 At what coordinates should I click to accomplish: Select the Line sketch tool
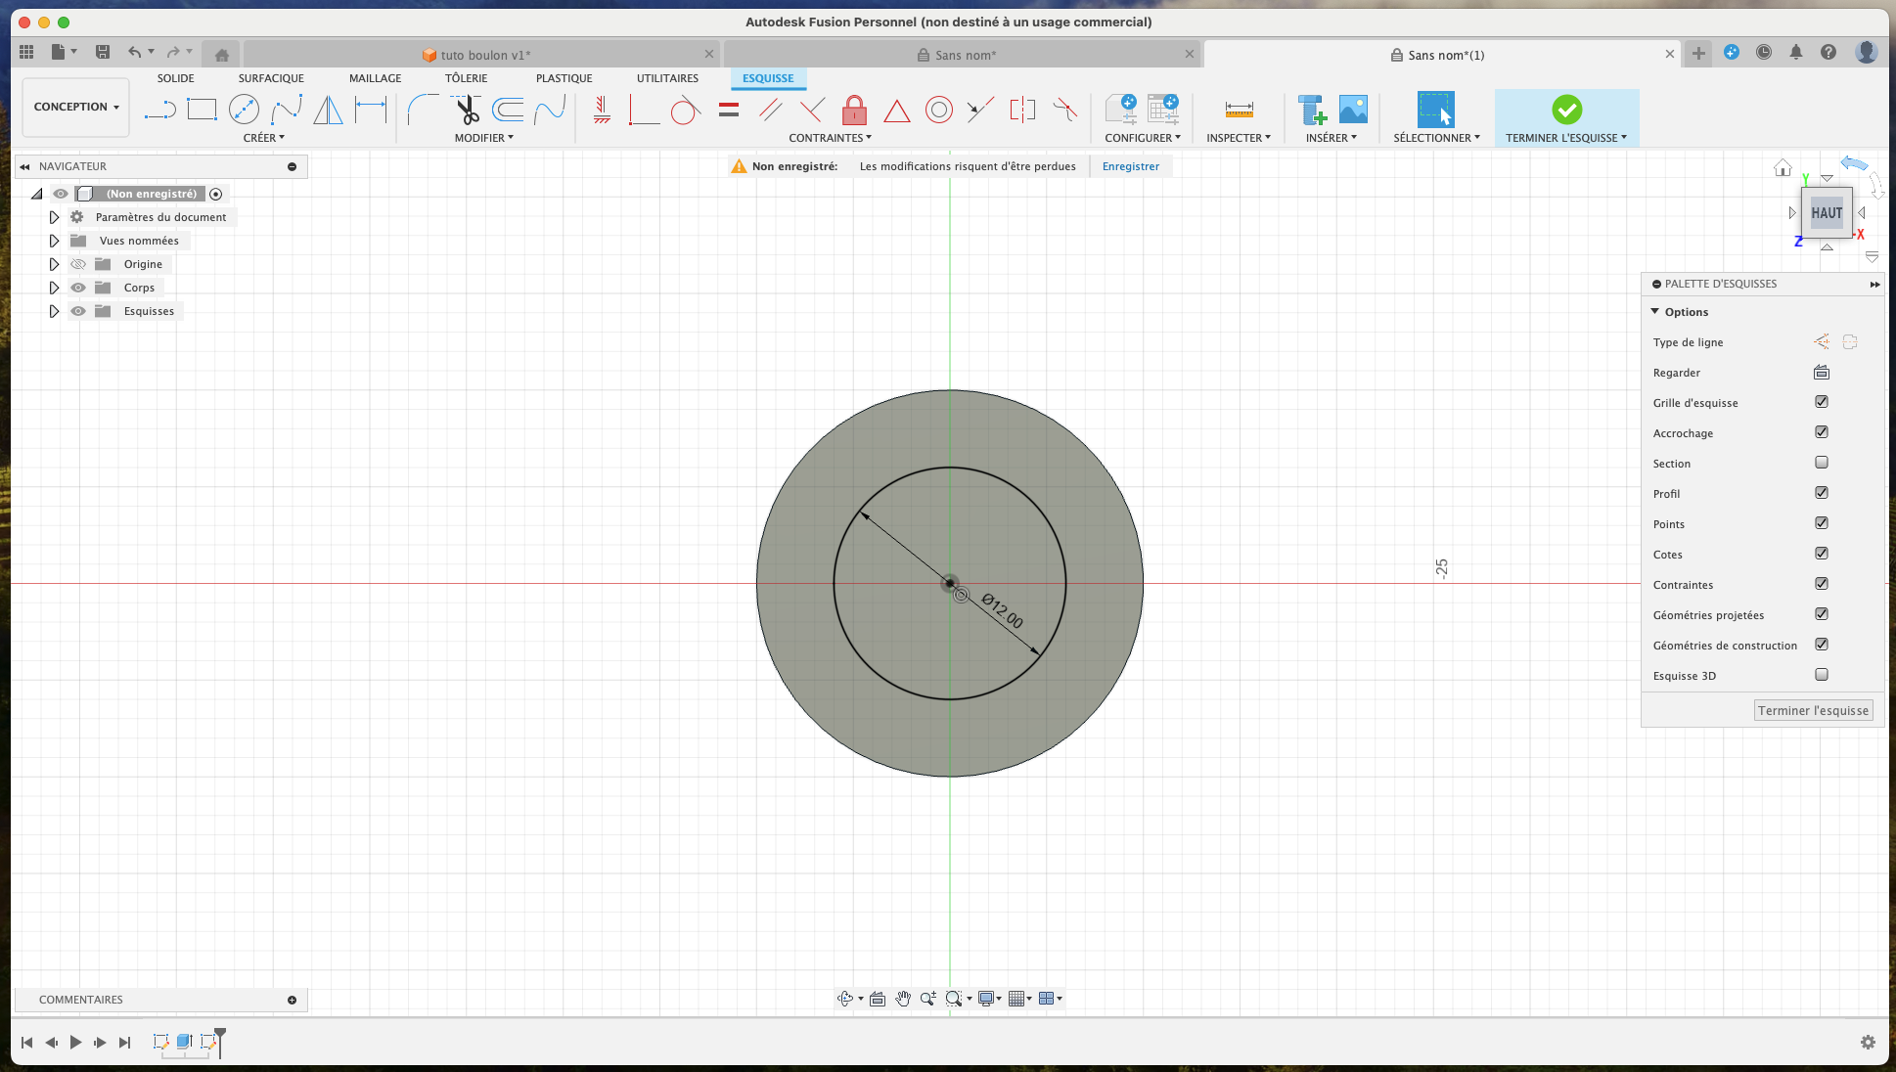coord(159,110)
